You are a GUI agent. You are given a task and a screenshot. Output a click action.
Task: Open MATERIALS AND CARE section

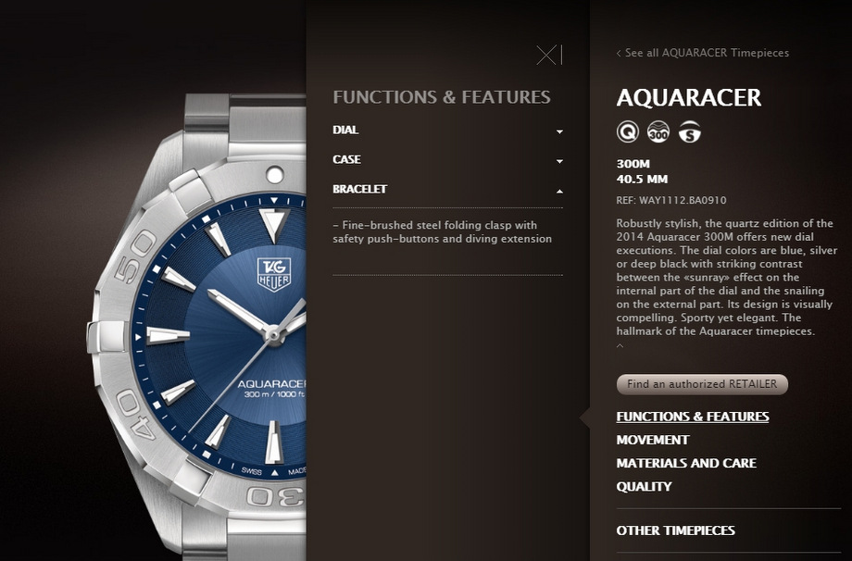coord(686,463)
